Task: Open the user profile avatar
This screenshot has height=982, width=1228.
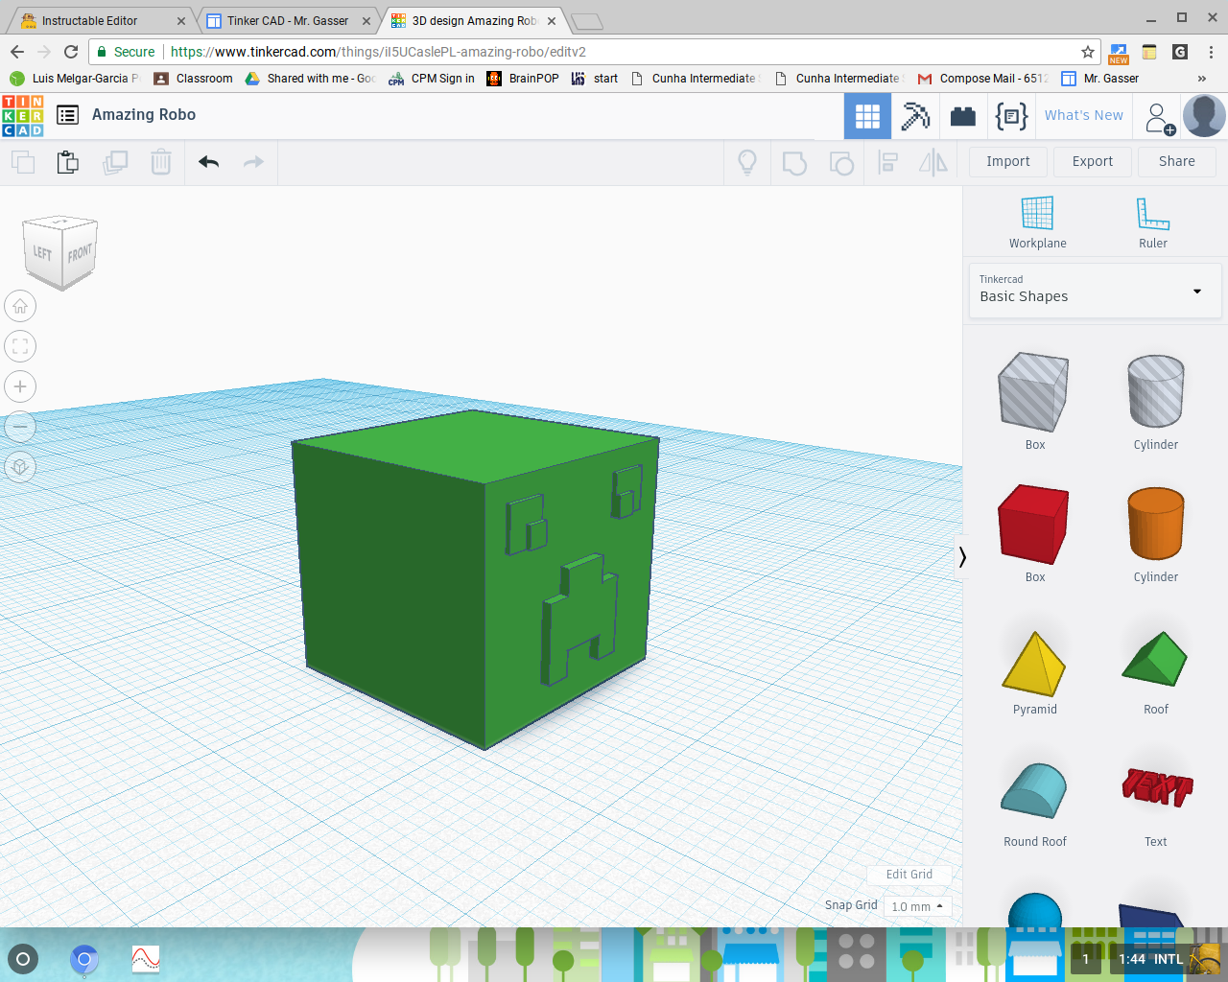Action: point(1204,116)
